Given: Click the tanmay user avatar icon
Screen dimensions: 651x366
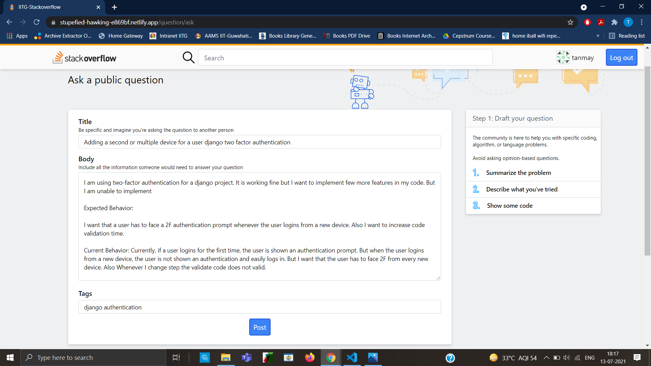Looking at the screenshot, I should [563, 58].
